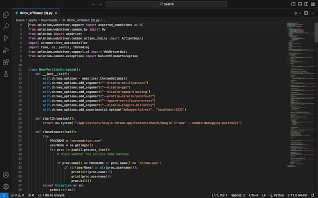Open the editor More Actions ellipsis
This screenshot has width=318, height=198.
click(312, 13)
